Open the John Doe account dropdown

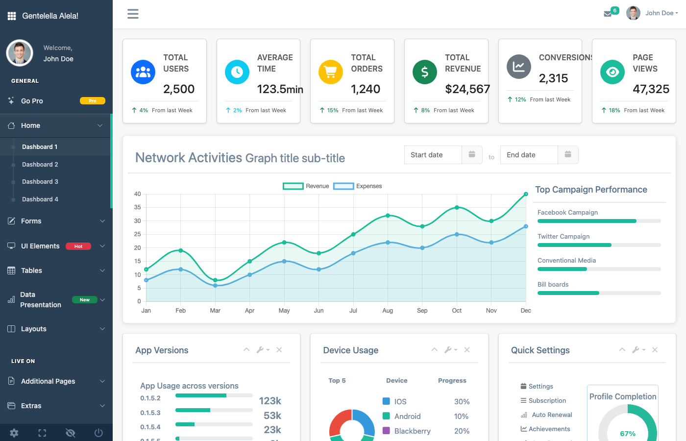pos(659,13)
